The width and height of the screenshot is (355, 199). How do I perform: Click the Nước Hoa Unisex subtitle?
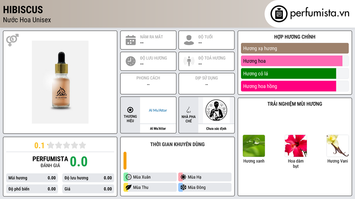pos(27,20)
